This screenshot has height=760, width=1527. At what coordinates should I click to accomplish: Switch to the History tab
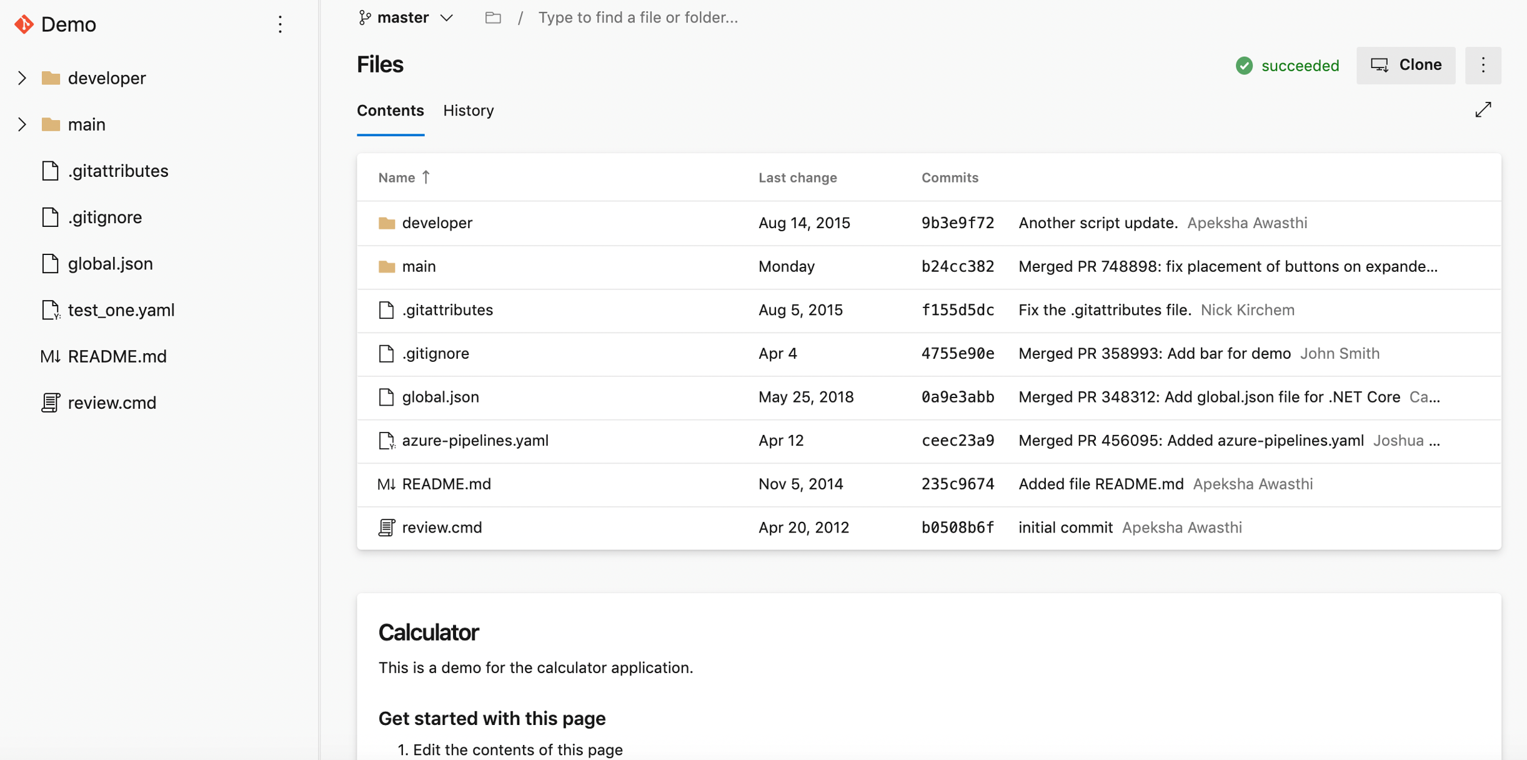coord(469,110)
